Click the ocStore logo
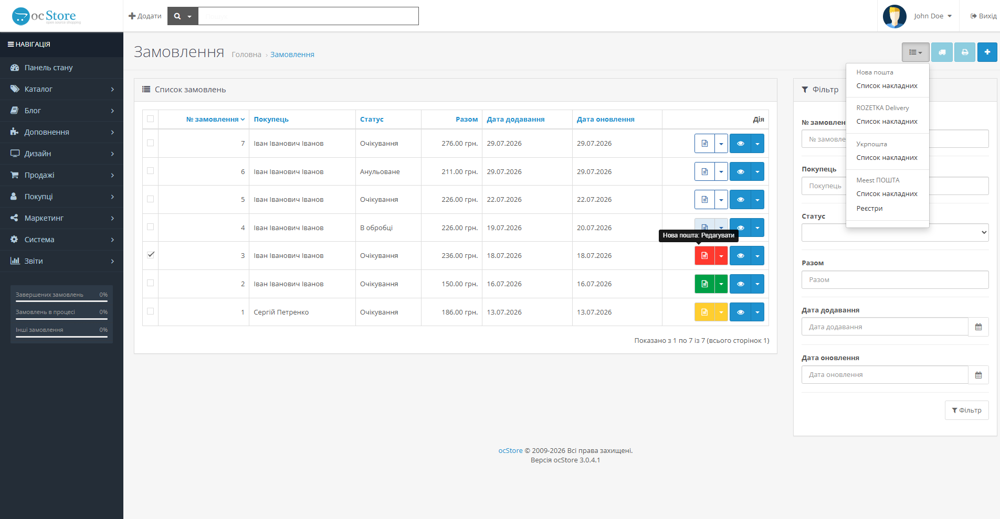1000x519 pixels. 46,16
